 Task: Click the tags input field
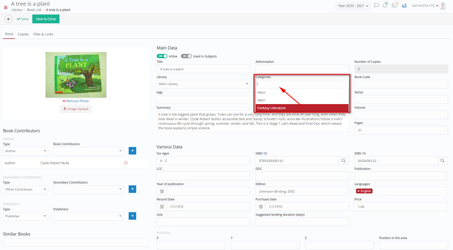click(x=206, y=100)
